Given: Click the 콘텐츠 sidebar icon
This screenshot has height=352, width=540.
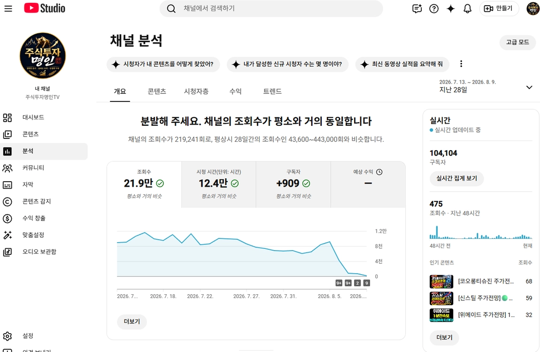Looking at the screenshot, I should pyautogui.click(x=8, y=134).
